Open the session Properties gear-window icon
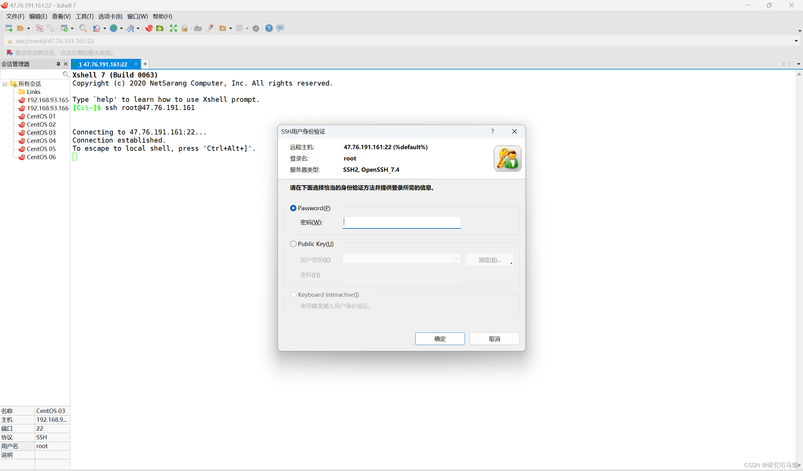803x471 pixels. 64,28
